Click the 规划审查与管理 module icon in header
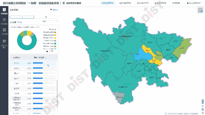The width and height of the screenshot is (205, 115). [64, 3]
